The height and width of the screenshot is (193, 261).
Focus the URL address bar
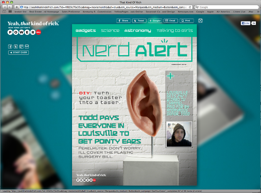[105, 7]
